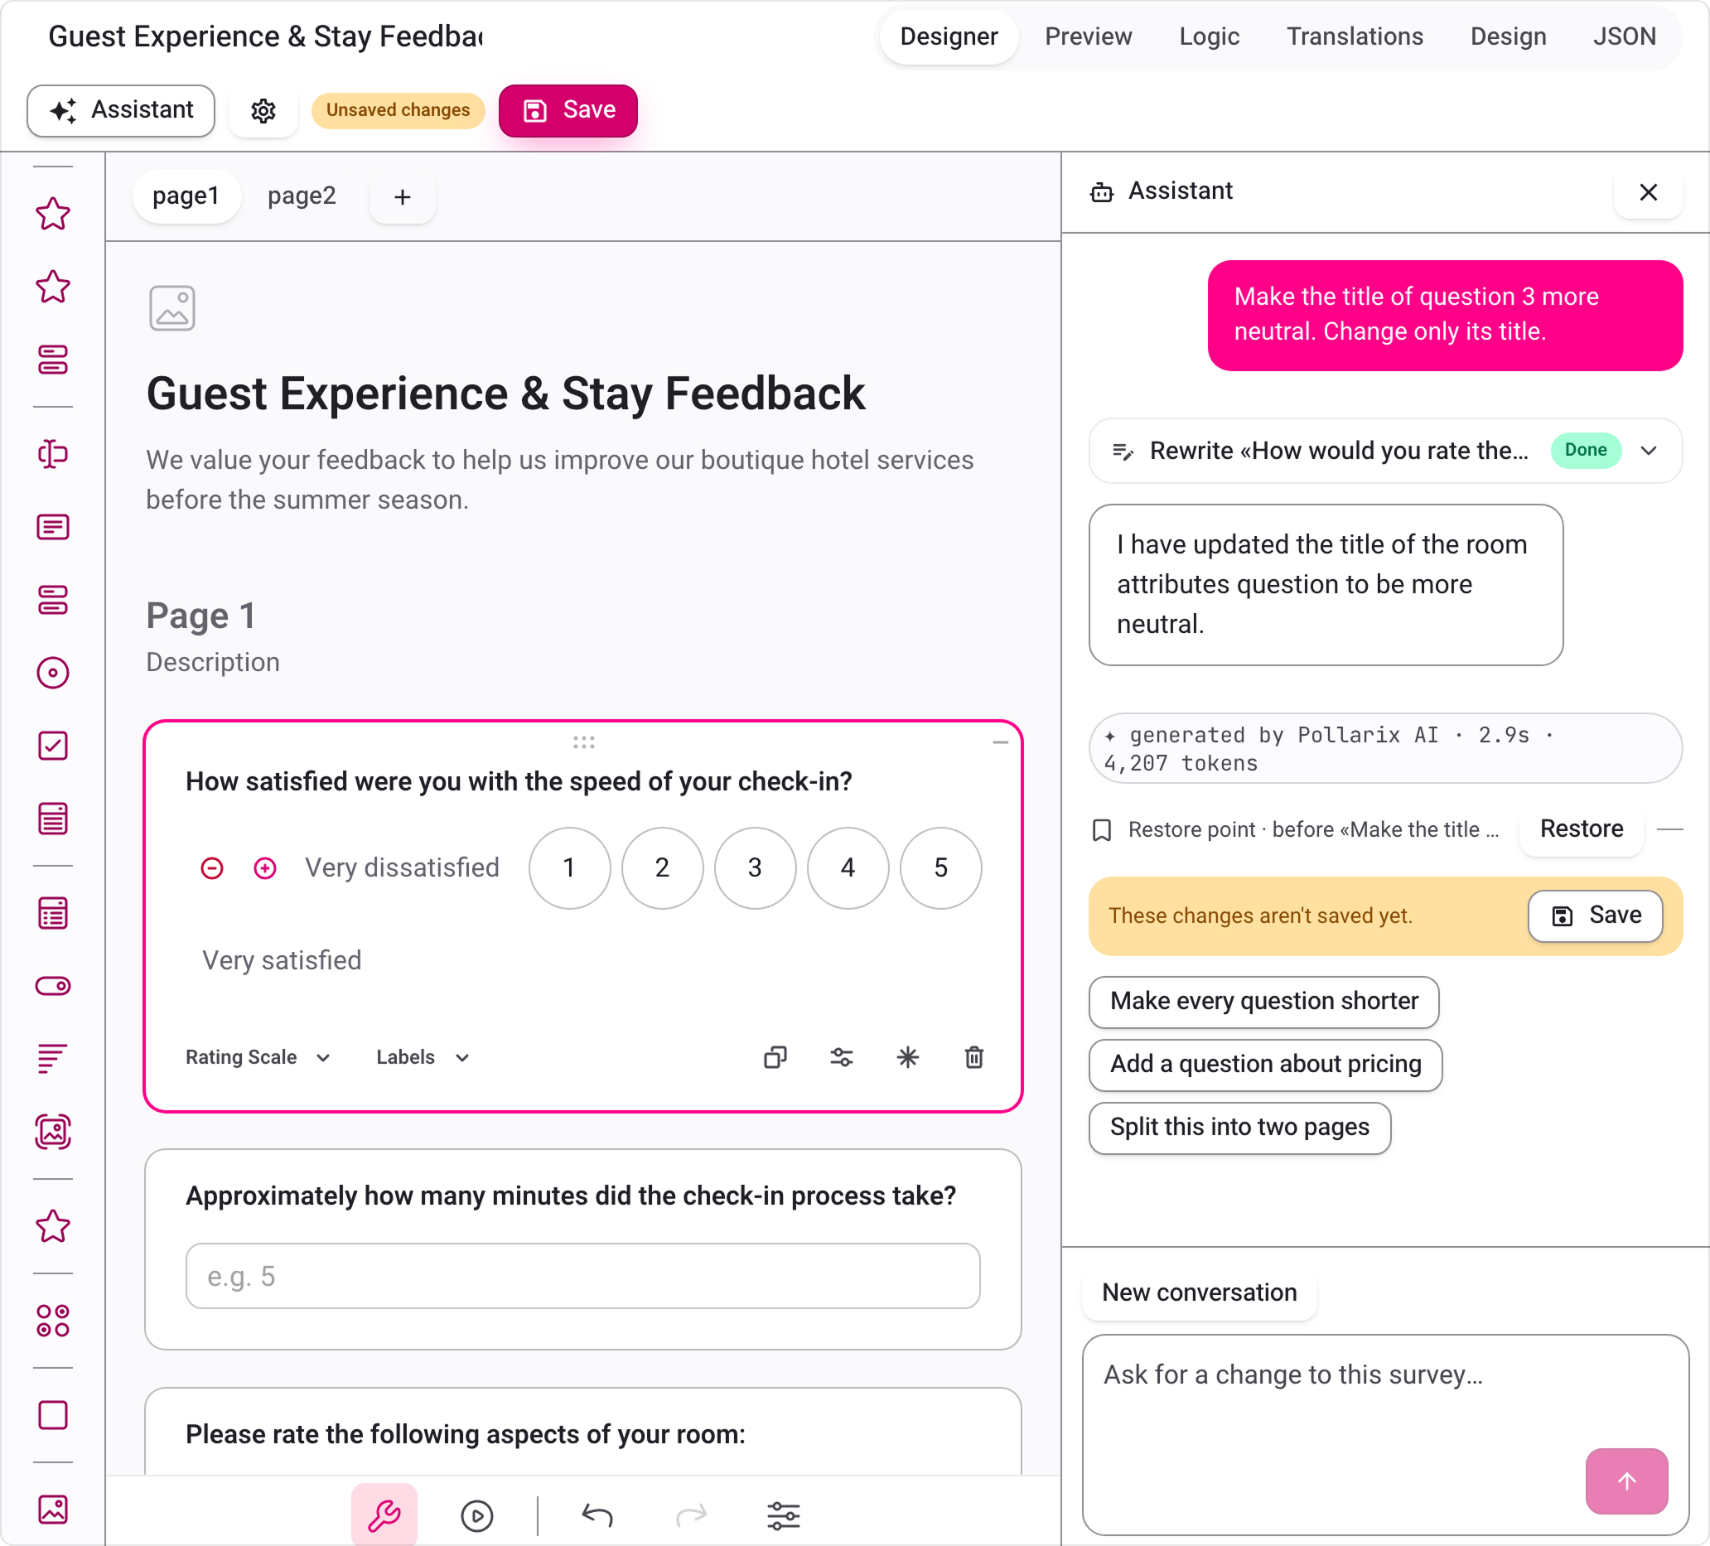Click Save in the unsaved changes banner
1710x1546 pixels.
pos(1596,915)
